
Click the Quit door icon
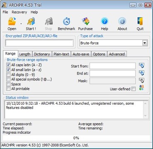140,24
